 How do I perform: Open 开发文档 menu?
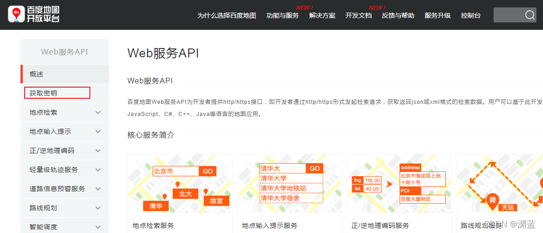click(359, 15)
